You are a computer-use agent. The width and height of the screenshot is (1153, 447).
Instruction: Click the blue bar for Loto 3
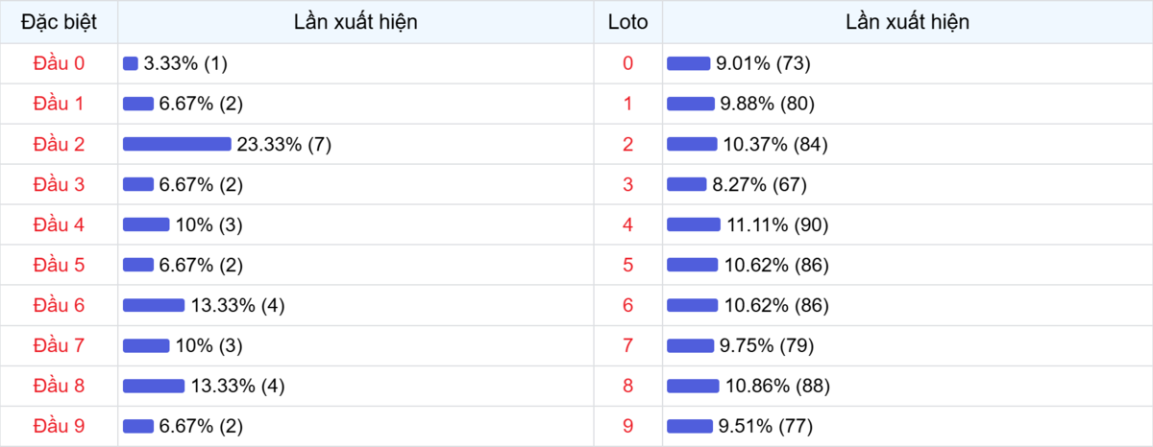pyautogui.click(x=686, y=184)
